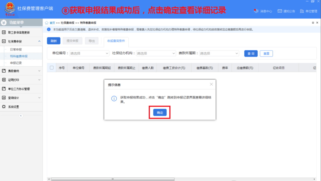
Task: Select the 查询统计 statistics icon
Action: (4, 97)
